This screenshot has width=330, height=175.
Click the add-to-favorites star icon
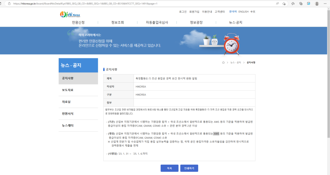click(284, 4)
